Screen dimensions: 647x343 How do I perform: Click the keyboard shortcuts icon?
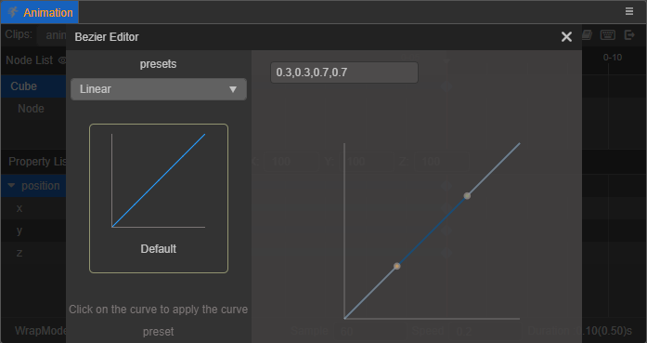608,34
